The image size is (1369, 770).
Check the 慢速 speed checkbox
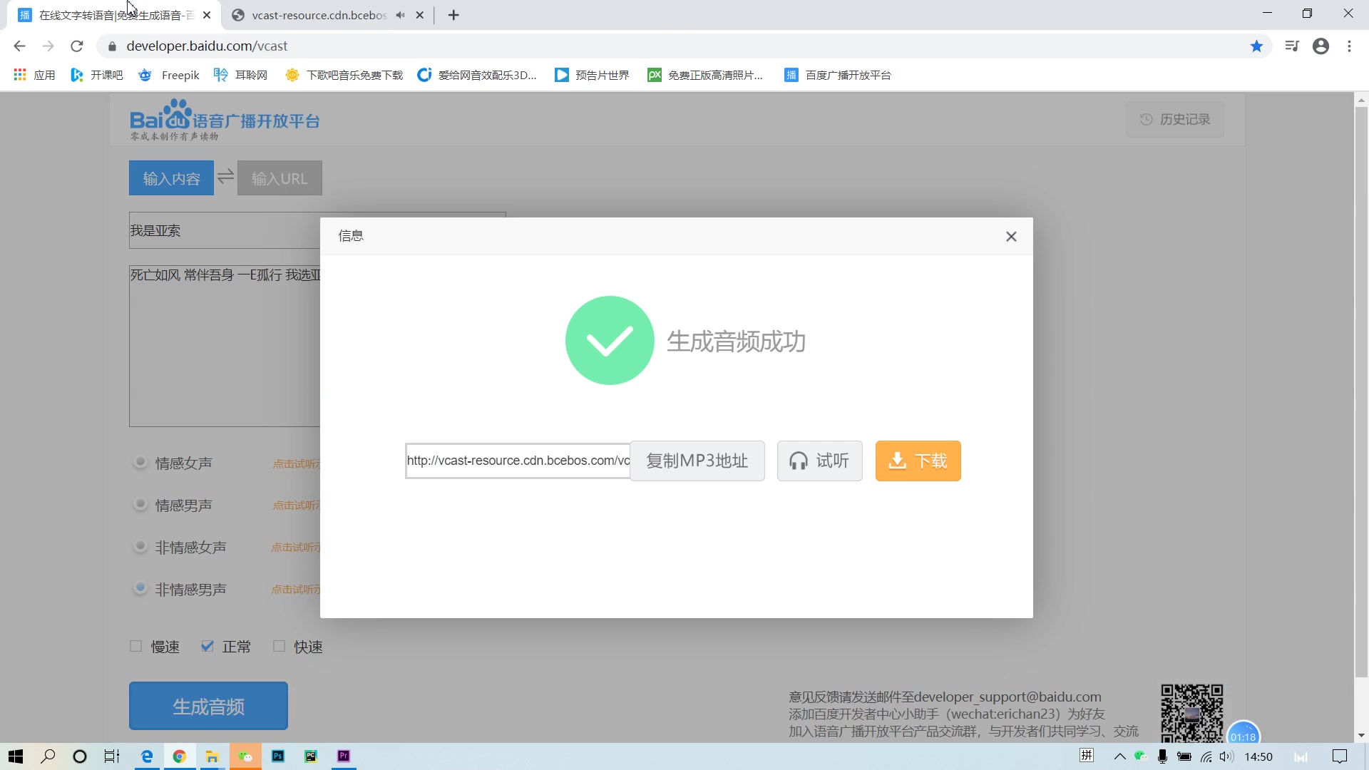[135, 646]
